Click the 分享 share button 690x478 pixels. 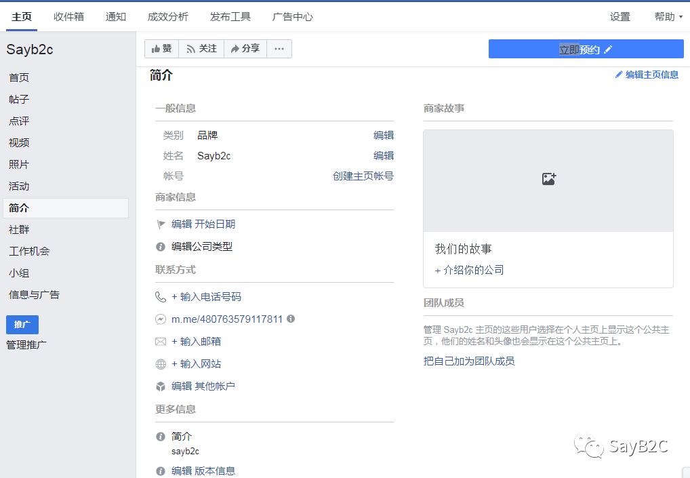(245, 48)
